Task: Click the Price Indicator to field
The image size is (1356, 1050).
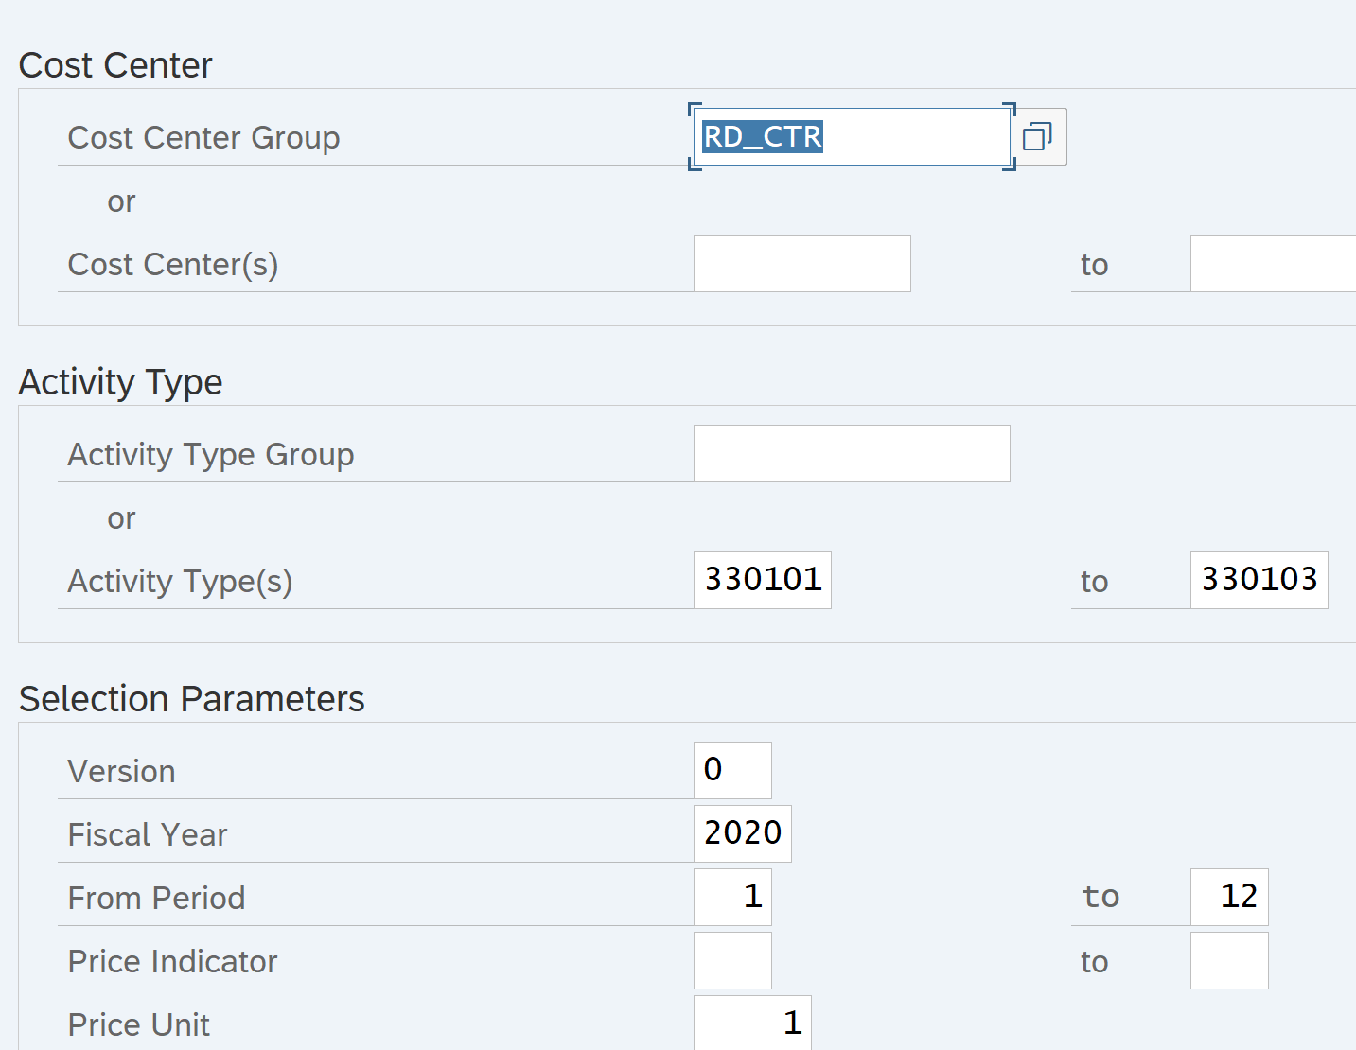Action: point(1228,960)
